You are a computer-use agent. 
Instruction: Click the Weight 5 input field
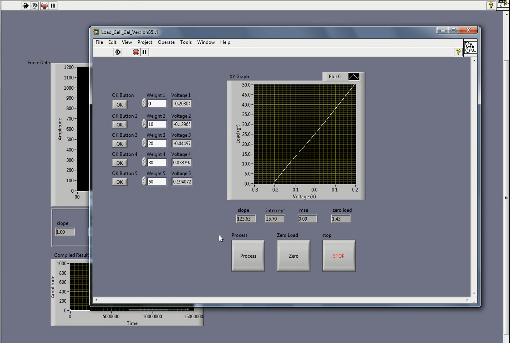click(x=157, y=182)
